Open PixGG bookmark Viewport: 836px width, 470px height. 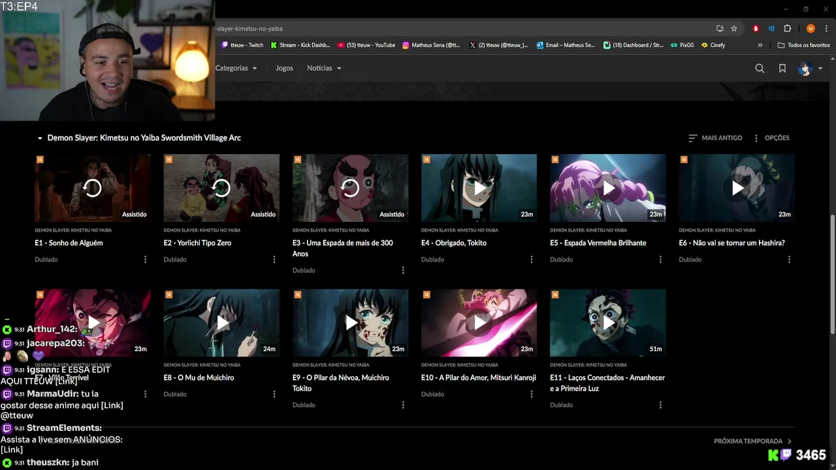tap(682, 45)
